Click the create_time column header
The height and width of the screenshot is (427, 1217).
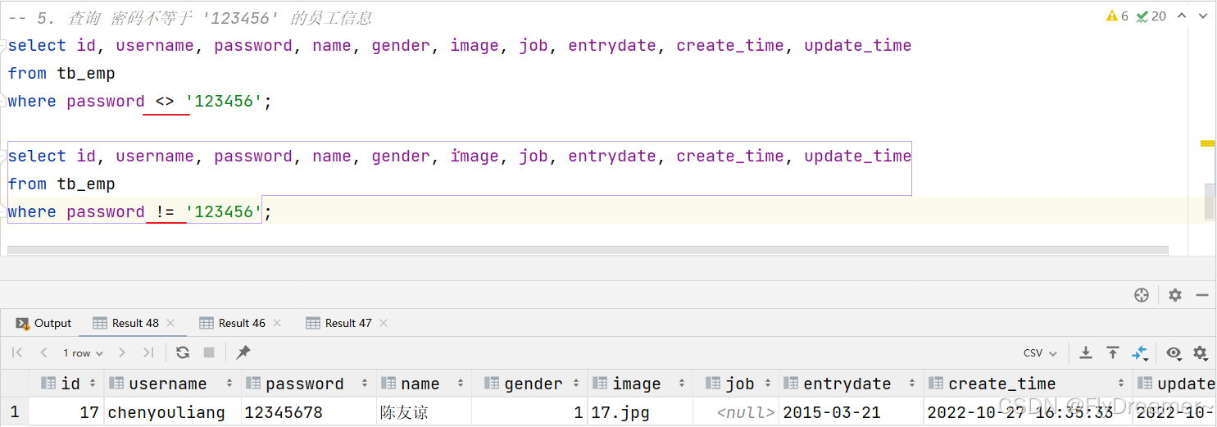pos(1028,384)
